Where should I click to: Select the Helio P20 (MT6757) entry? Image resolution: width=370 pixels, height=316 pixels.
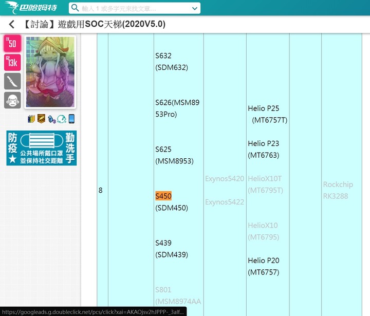(264, 266)
